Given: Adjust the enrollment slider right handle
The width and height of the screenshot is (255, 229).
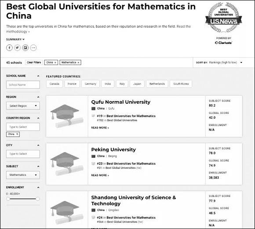Looking at the screenshot, I should click(x=37, y=199).
